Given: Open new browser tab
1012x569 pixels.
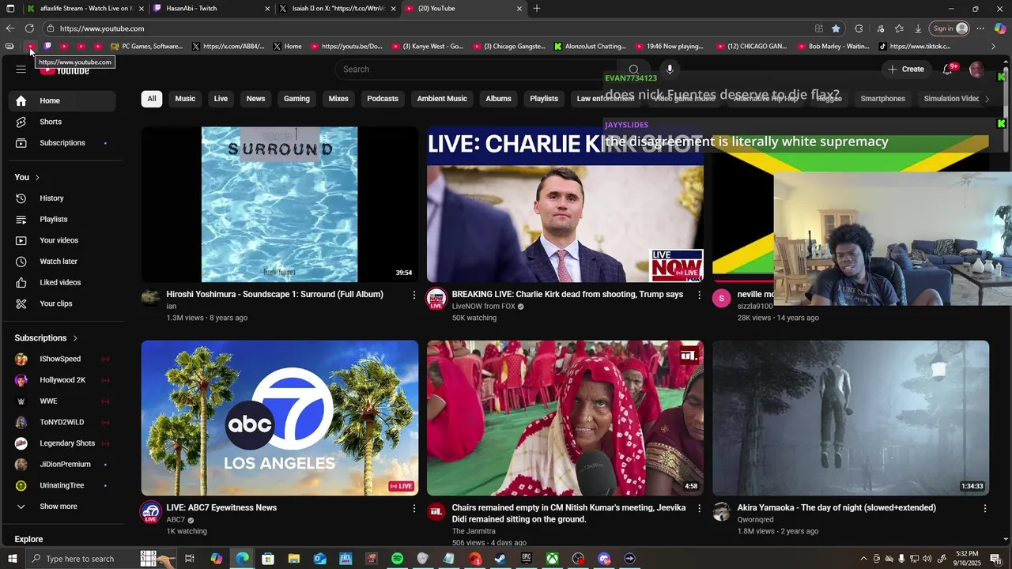Looking at the screenshot, I should pyautogui.click(x=537, y=9).
